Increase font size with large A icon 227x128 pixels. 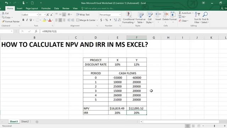48,15
